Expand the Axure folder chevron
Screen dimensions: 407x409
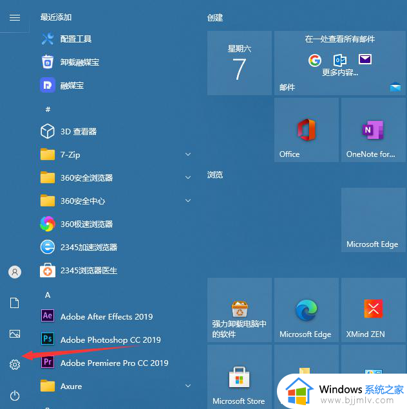pyautogui.click(x=188, y=386)
